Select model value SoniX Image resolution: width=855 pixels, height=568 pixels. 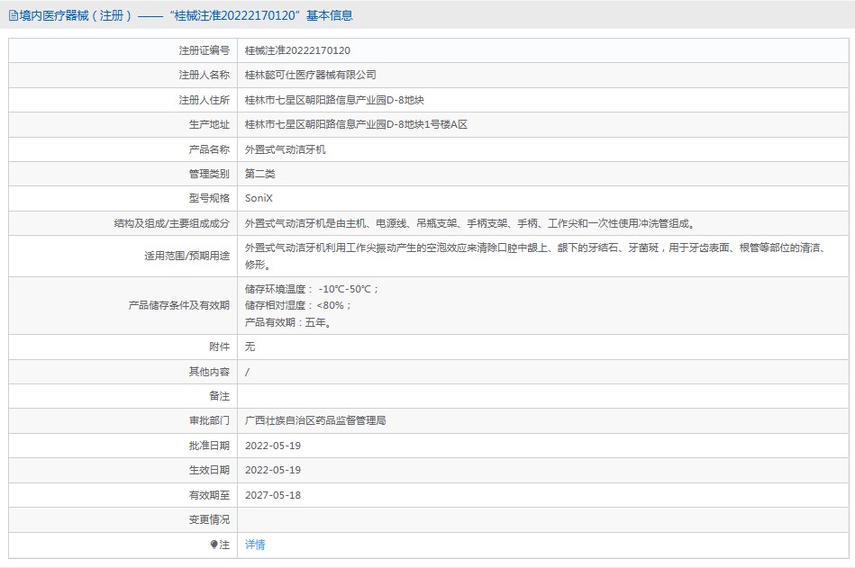[259, 198]
